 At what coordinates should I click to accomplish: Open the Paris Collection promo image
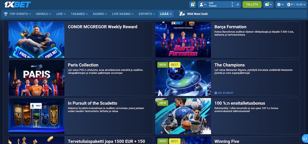point(37,78)
